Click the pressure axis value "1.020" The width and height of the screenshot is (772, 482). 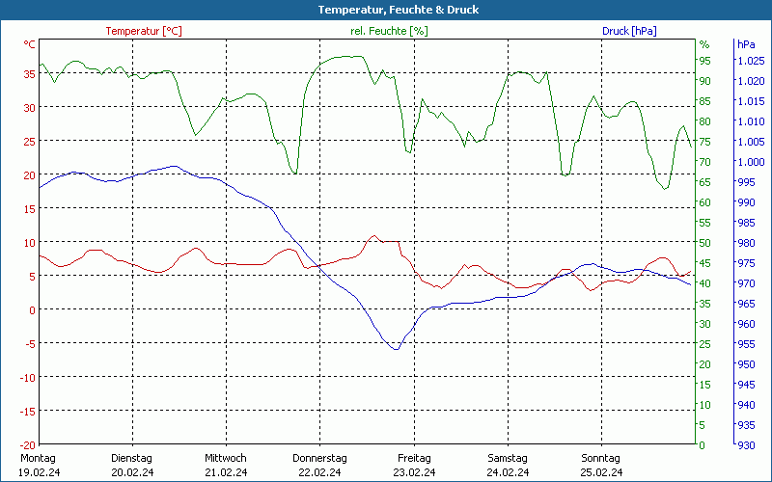[x=751, y=81]
